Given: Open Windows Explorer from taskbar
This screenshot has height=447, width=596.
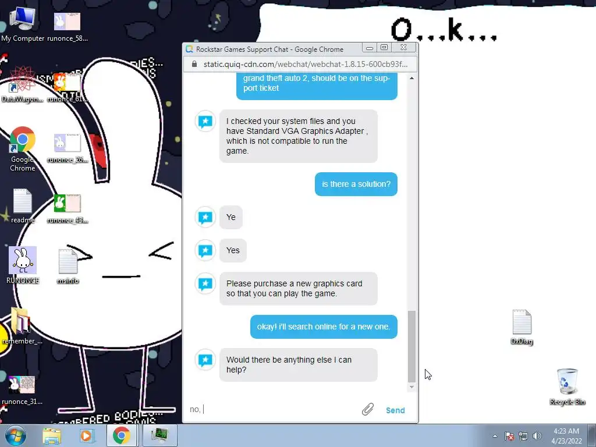Looking at the screenshot, I should pyautogui.click(x=52, y=435).
